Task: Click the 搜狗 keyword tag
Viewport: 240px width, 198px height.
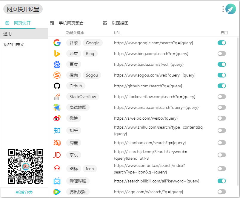Action: [74, 75]
